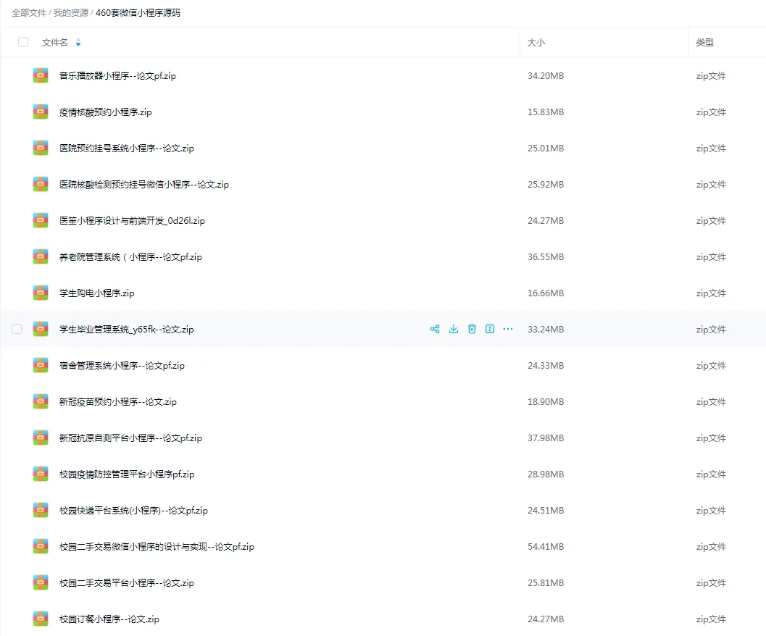
Task: Open 学生购电小程序.zip by clicking its name
Action: [x=98, y=293]
